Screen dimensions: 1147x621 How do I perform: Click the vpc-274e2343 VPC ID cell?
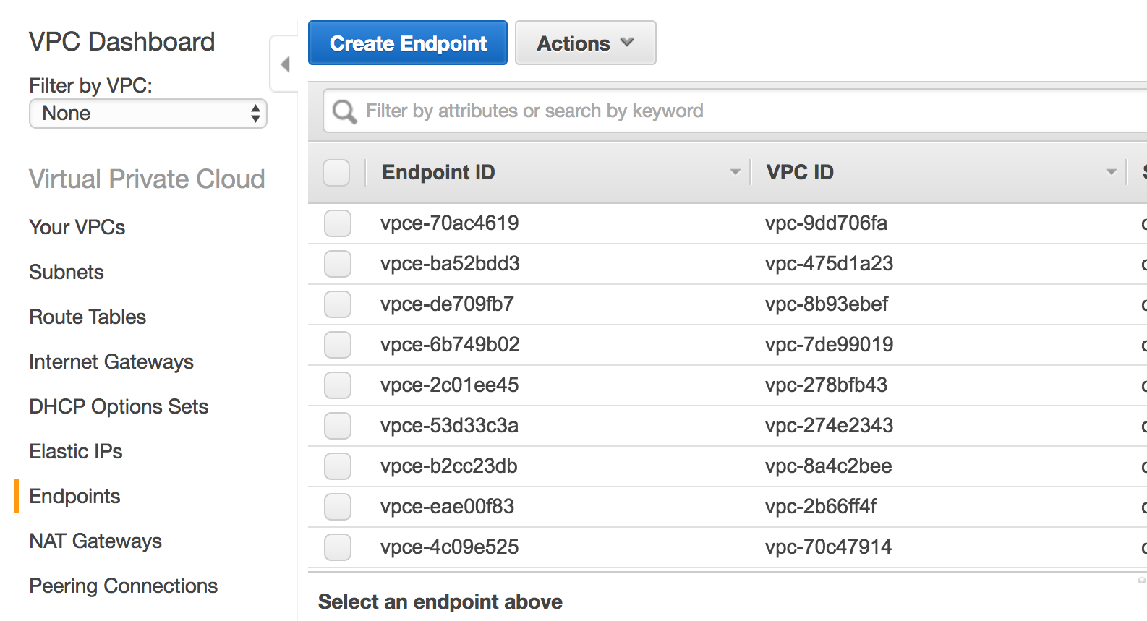pos(829,426)
